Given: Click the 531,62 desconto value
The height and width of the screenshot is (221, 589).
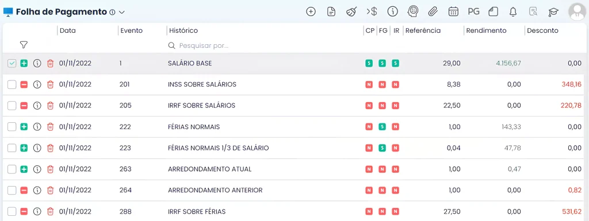Looking at the screenshot, I should tap(572, 212).
